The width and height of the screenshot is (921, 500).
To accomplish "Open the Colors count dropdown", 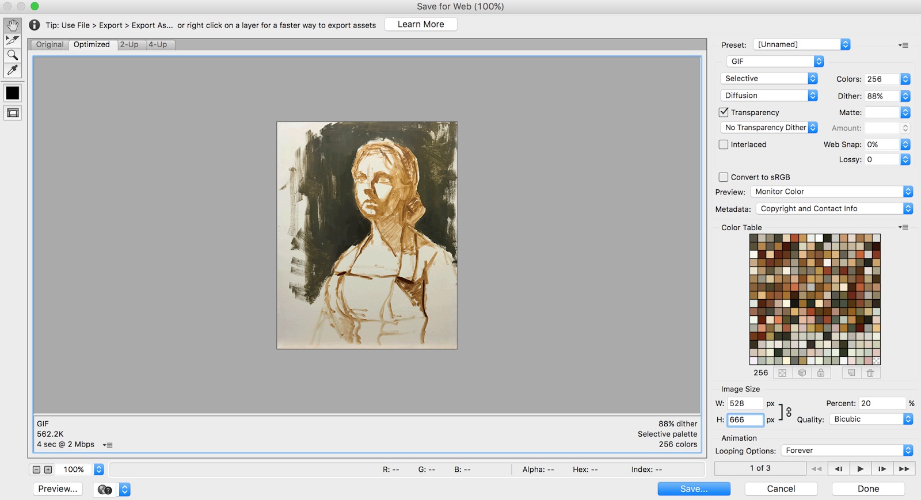I will (905, 79).
